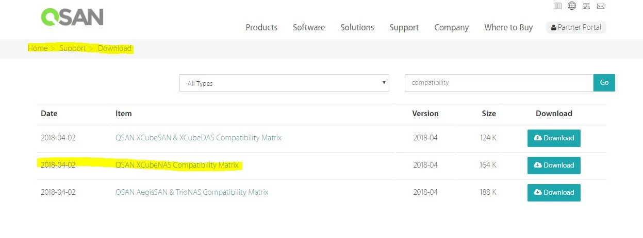Open the sitemap icon
The height and width of the screenshot is (238, 643).
tap(586, 6)
